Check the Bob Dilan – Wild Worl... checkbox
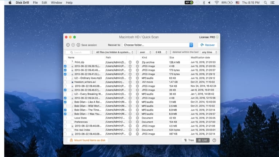This screenshot has height=157, width=279. point(65,106)
